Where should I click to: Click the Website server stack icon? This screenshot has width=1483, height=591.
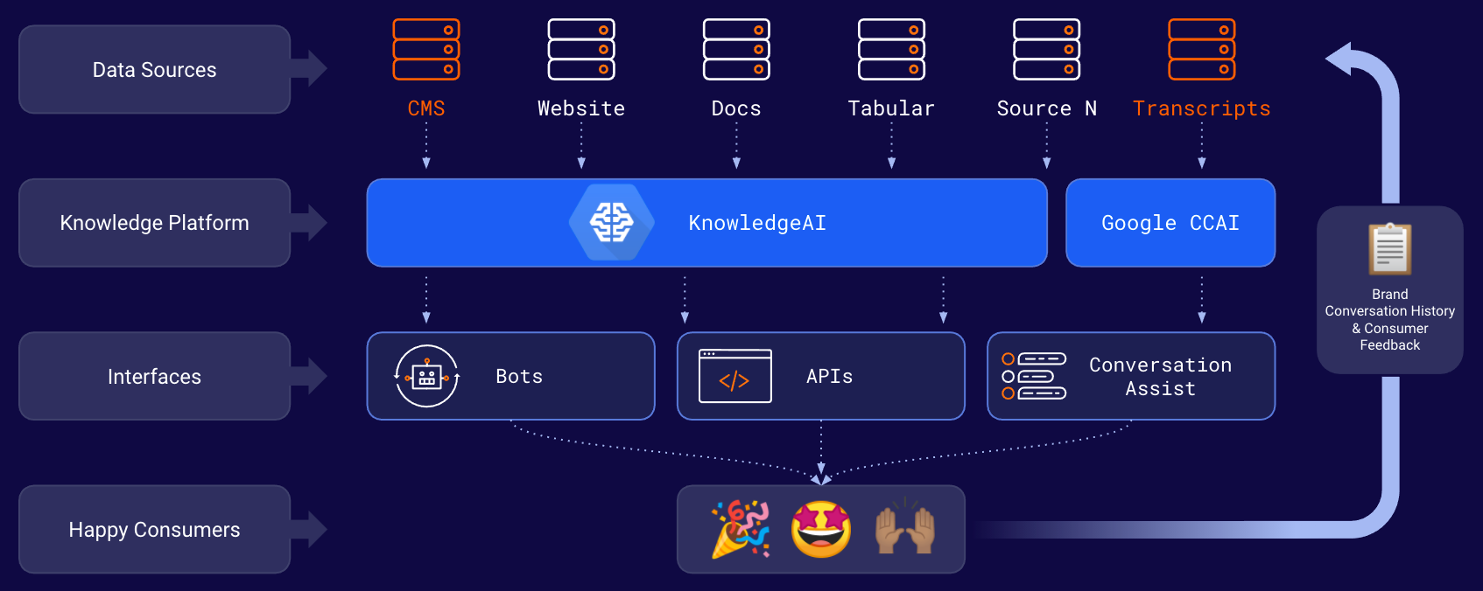tap(581, 50)
